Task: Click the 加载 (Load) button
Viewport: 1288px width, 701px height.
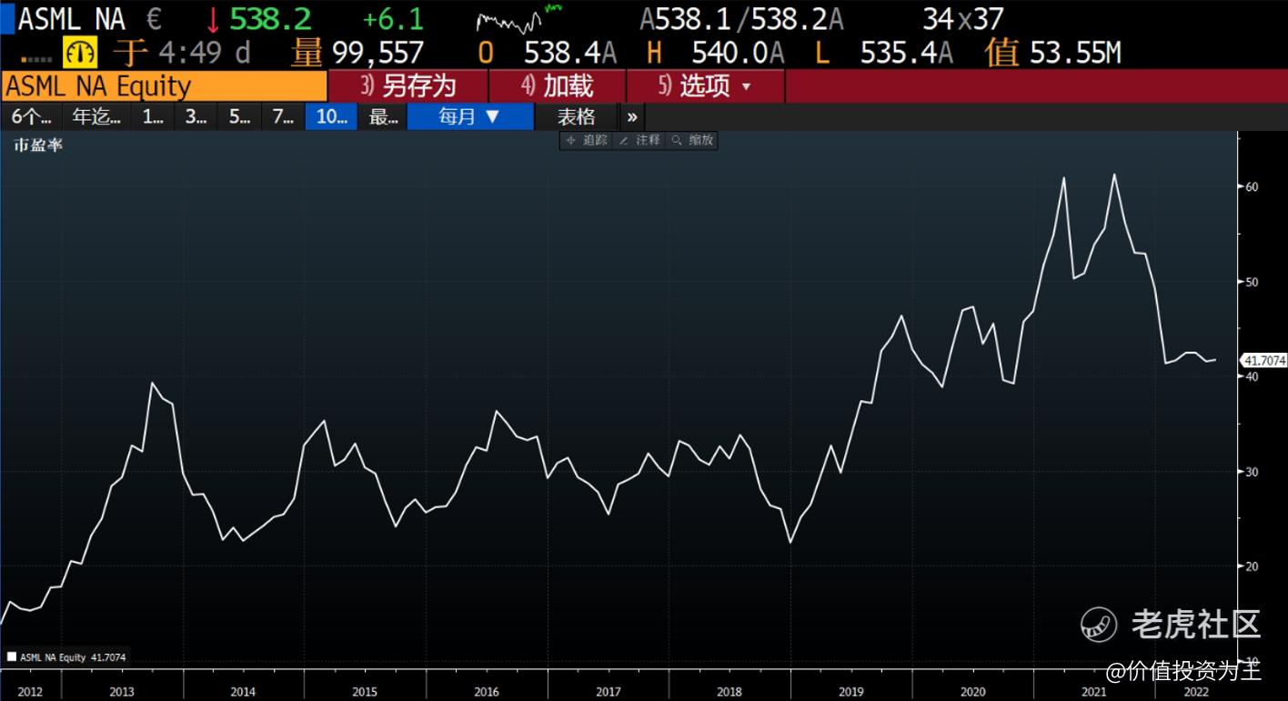Action: (558, 86)
